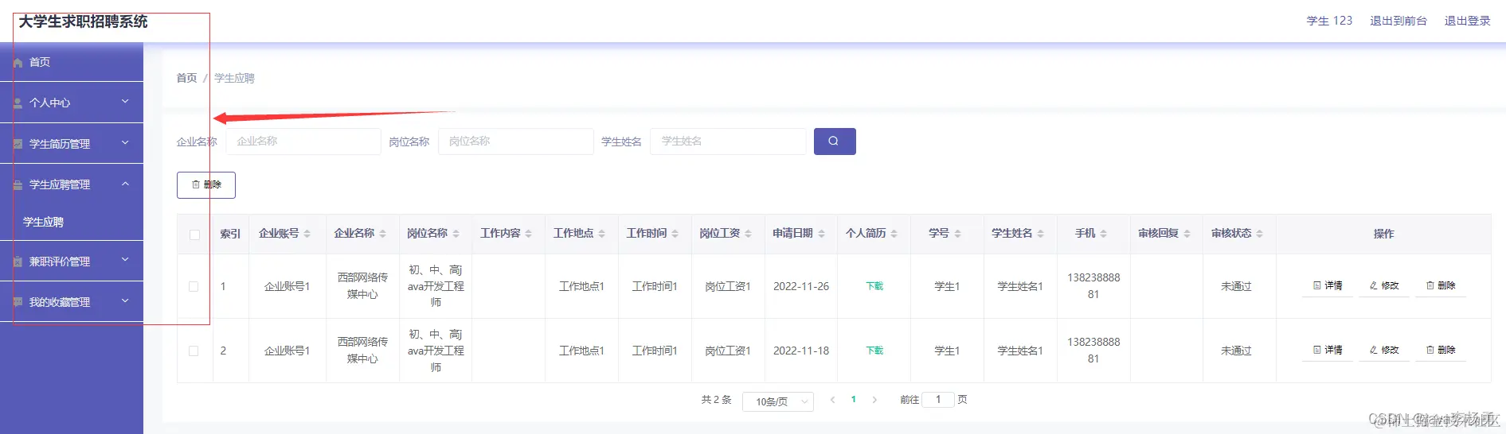Sort by 岗位工资 column arrows
1506x434 pixels.
coord(748,234)
